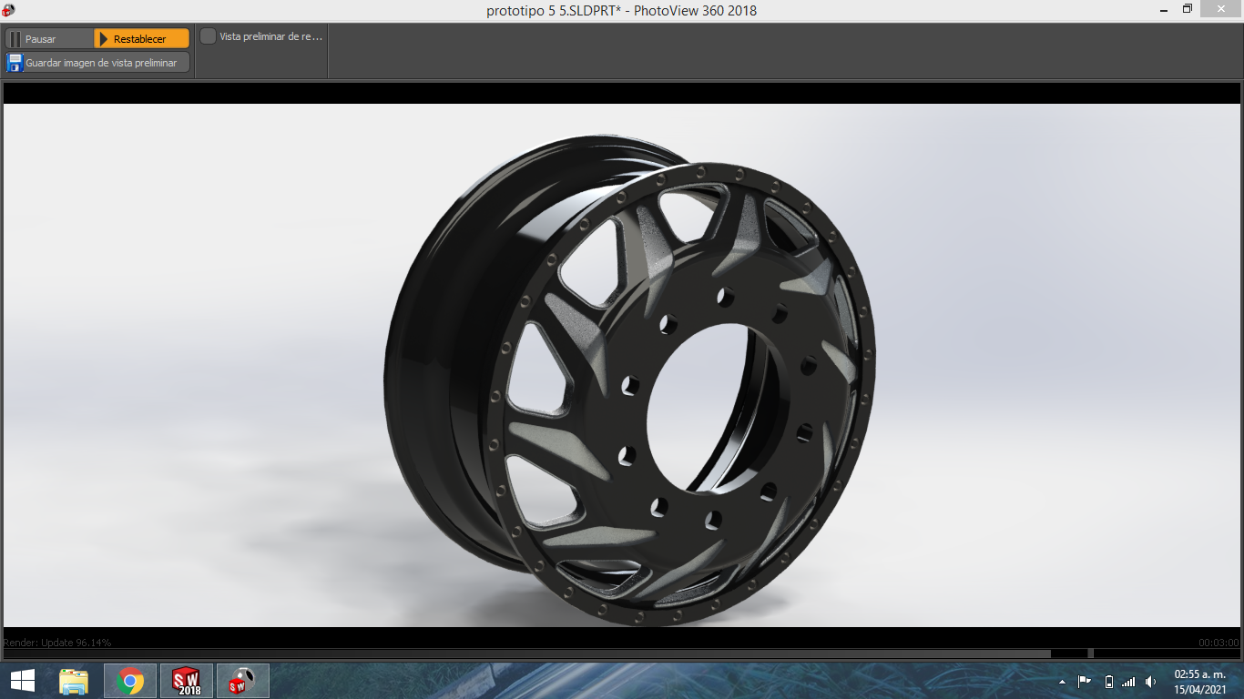Save preview image with Guardar imagen button
Viewport: 1244px width, 699px height.
[97, 63]
